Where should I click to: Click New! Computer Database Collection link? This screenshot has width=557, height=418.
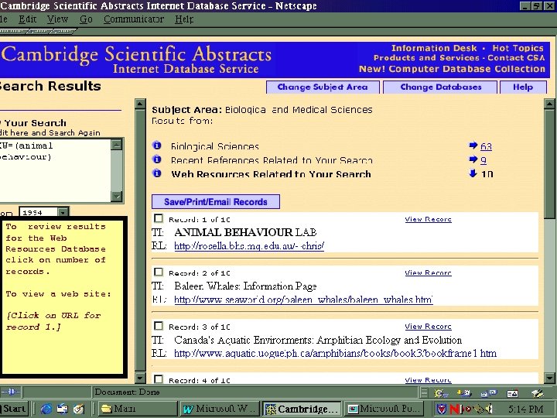click(452, 69)
